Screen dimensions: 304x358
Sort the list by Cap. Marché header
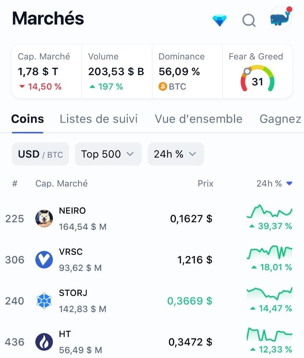click(x=62, y=183)
